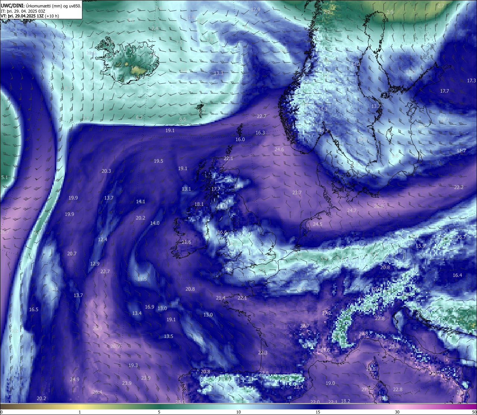Image resolution: width=477 pixels, height=415 pixels.
Task: Click the 21.6 value over Ireland
Action: [186, 242]
